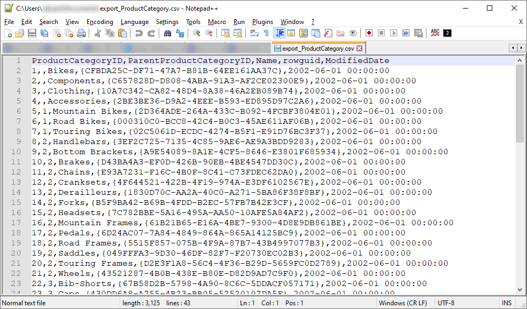Click the Print toolbar icon

[82, 33]
